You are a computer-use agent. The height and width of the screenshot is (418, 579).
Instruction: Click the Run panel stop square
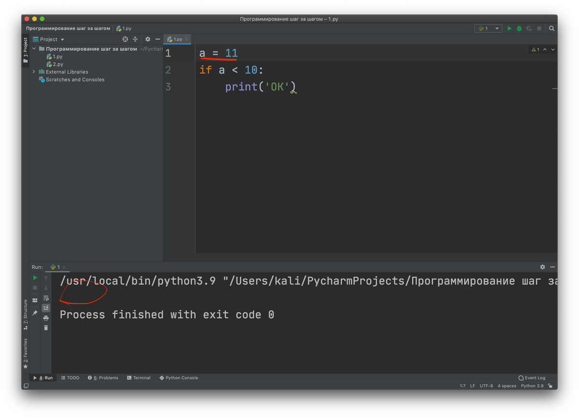tap(35, 288)
